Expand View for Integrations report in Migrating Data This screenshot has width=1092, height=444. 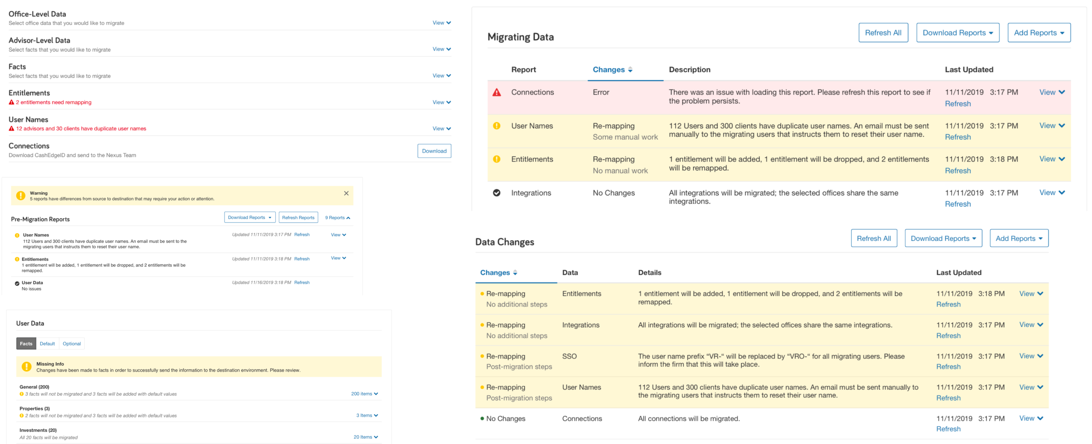coord(1052,193)
